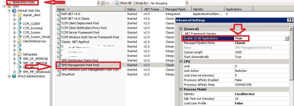Select the Limit Action NoAction value
Viewport: 294px width, 106px height.
(241, 71)
